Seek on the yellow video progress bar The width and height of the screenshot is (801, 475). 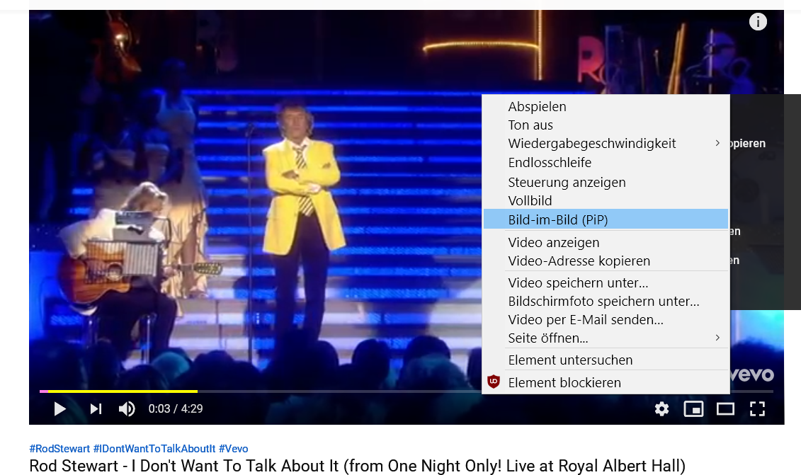point(118,391)
